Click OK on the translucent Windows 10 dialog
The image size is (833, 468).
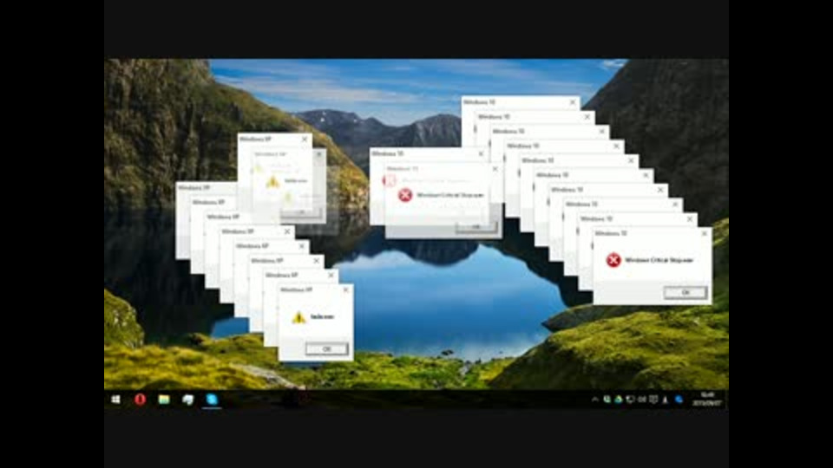point(476,226)
